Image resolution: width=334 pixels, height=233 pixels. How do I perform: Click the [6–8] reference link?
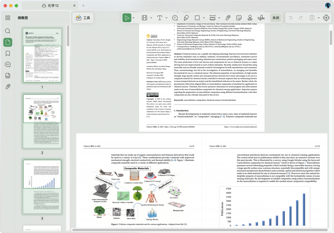(x=174, y=160)
